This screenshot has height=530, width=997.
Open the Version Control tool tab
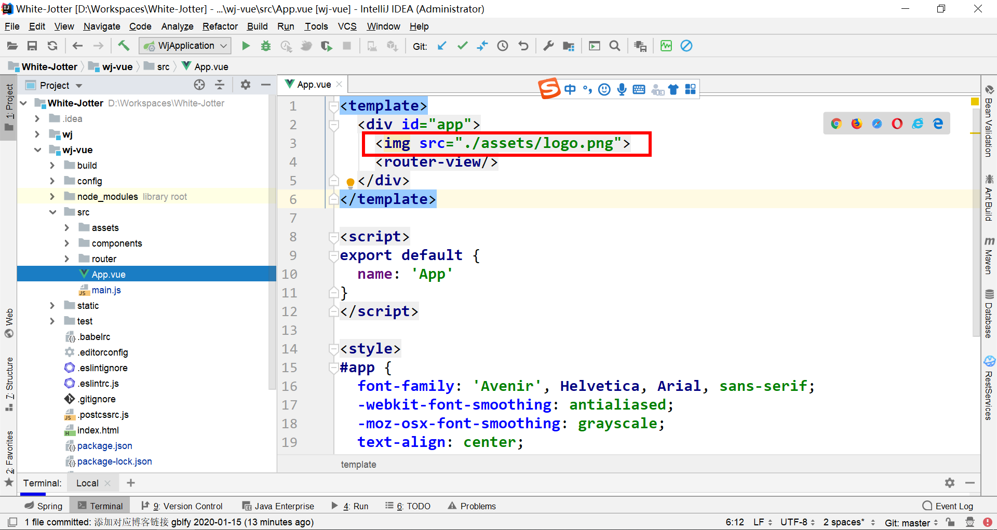click(x=182, y=506)
